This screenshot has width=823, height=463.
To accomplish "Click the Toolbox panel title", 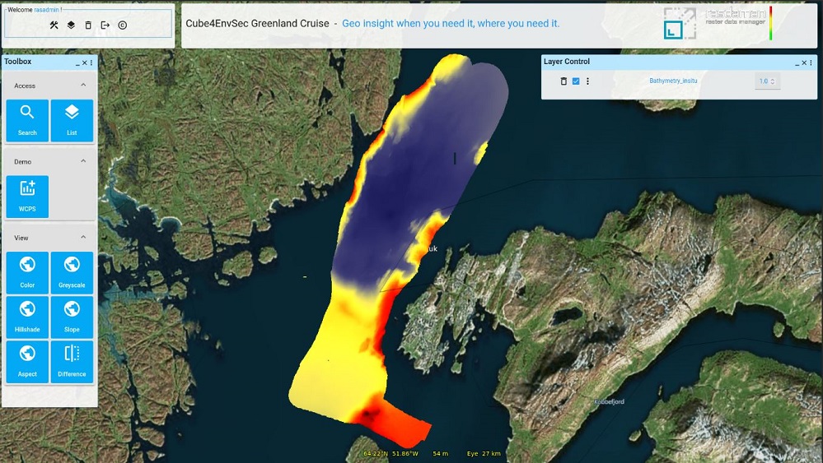I will pyautogui.click(x=18, y=62).
